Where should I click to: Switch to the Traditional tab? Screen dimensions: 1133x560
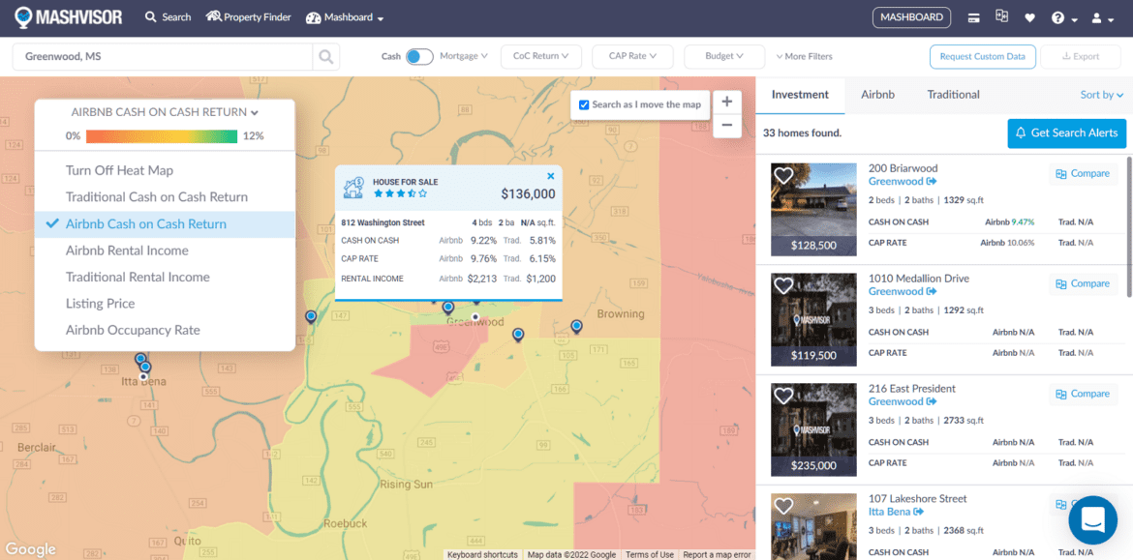[x=953, y=95]
